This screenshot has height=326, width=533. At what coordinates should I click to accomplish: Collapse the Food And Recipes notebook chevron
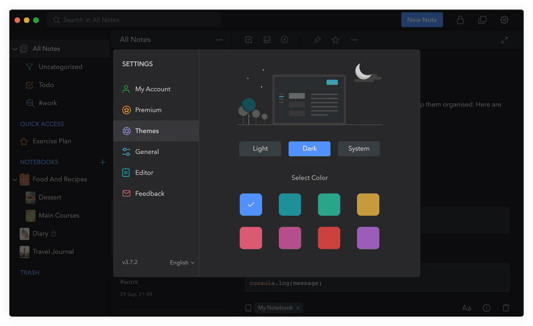pos(14,179)
